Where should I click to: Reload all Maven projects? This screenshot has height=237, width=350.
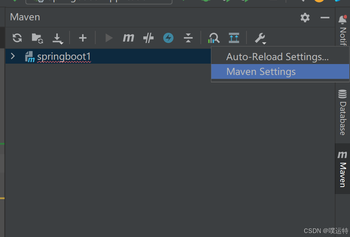pos(17,38)
